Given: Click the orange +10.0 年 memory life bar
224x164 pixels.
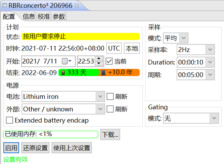Looking at the screenshot, I should click(119, 73).
